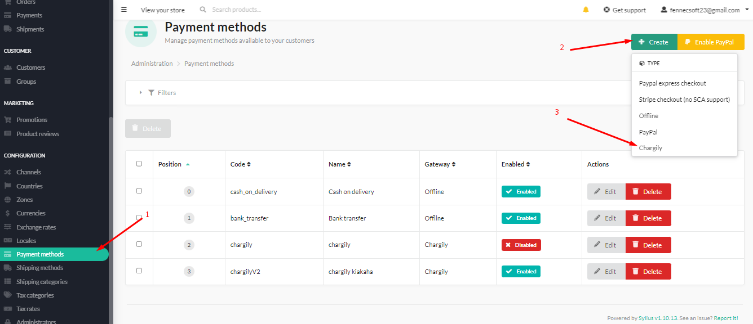Toggle the hamburger sidebar menu icon
The width and height of the screenshot is (753, 324).
coord(124,10)
